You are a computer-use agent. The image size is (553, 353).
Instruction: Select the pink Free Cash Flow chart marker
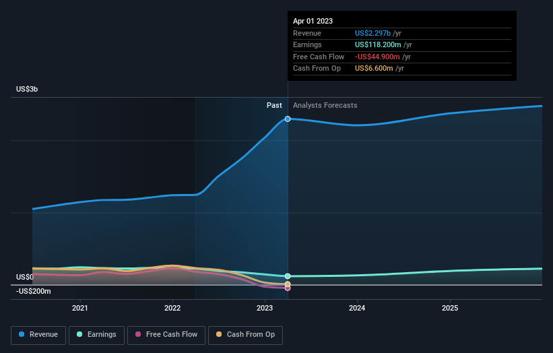coord(288,288)
